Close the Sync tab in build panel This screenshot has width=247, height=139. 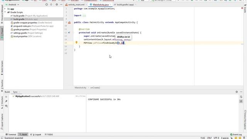pyautogui.click(x=19, y=92)
